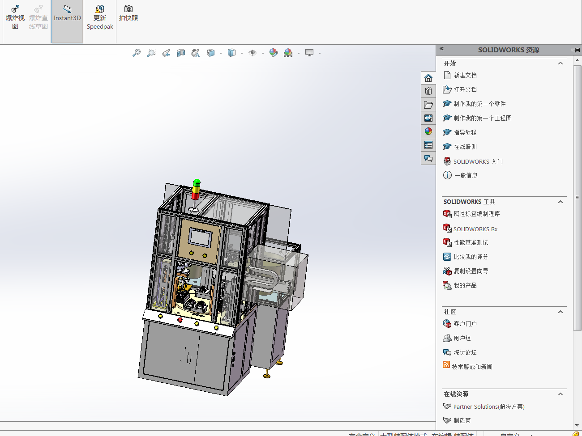Open the Display Style dropdown arrow
The height and width of the screenshot is (436, 582).
click(x=242, y=53)
